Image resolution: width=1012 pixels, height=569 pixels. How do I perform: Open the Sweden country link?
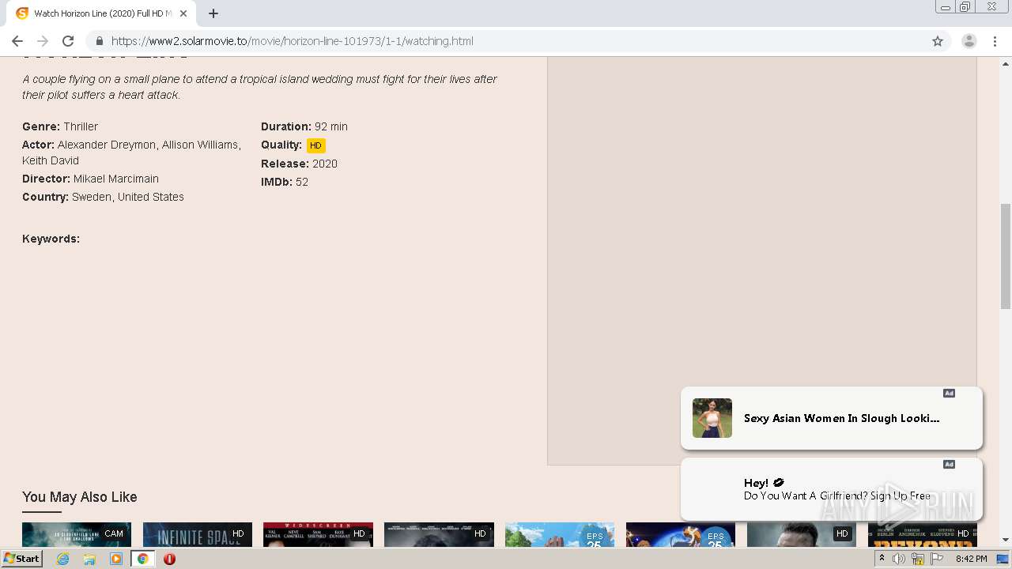(92, 197)
